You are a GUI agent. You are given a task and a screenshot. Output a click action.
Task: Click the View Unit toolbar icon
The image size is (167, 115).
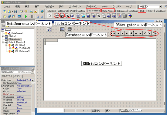click(x=5, y=16)
